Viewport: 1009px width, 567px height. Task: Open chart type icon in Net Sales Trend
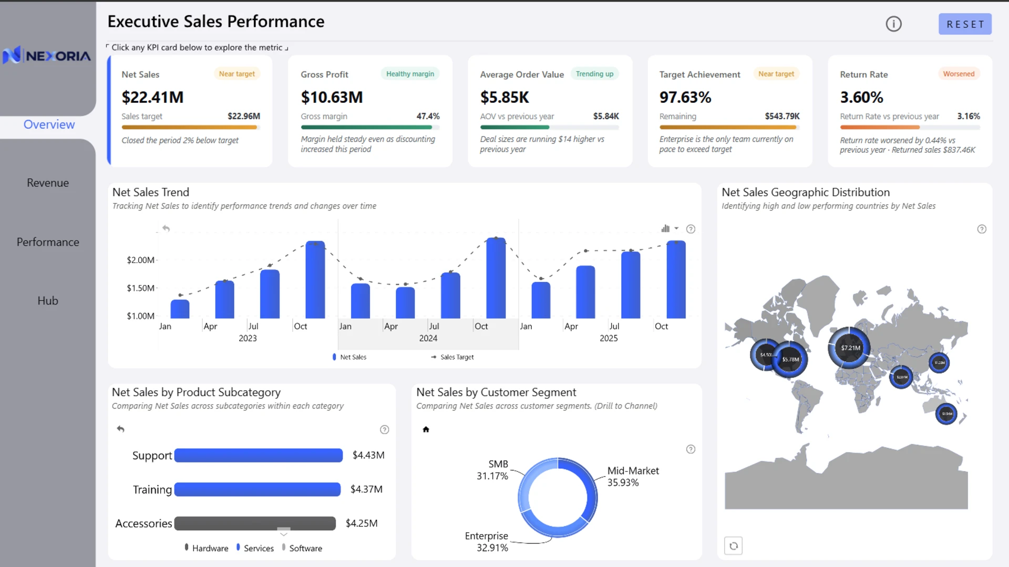click(665, 228)
